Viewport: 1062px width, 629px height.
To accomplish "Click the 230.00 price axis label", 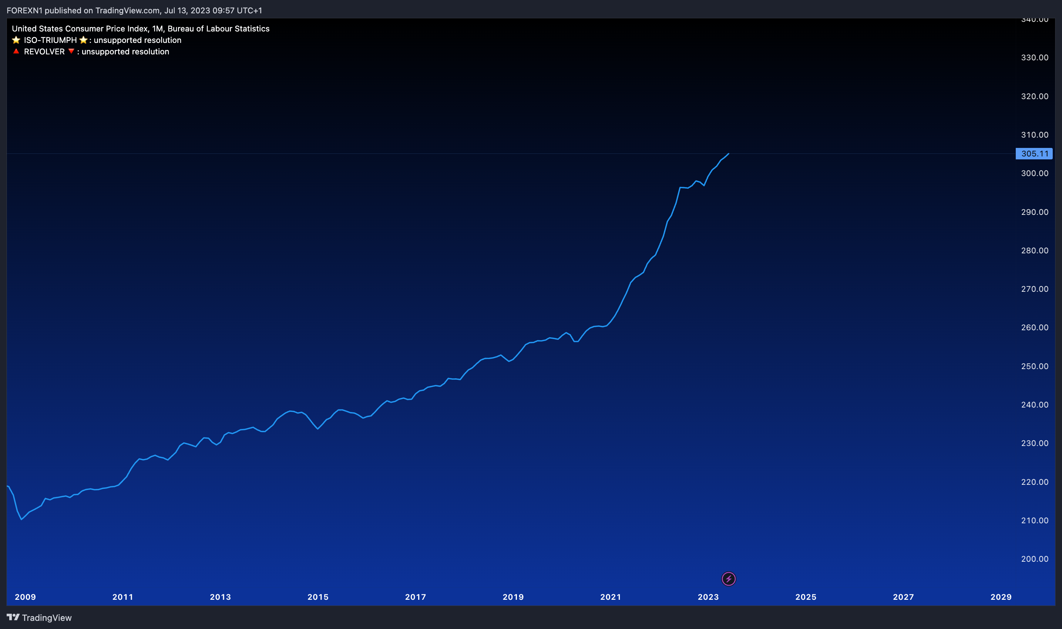I will [1034, 443].
